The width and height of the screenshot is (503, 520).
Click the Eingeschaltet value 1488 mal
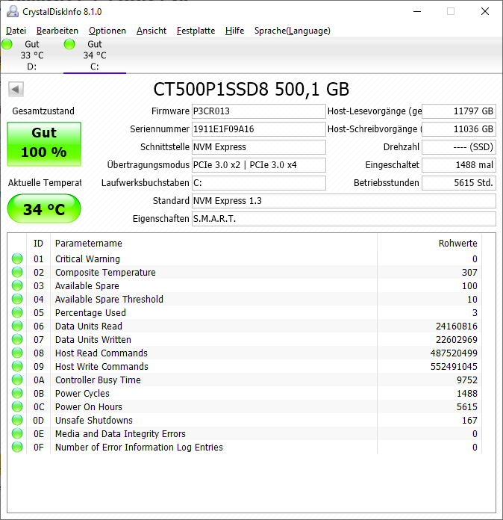pos(459,165)
